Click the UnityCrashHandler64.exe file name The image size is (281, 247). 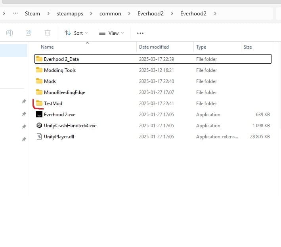70,126
